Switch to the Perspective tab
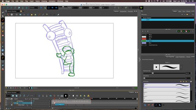196x110 pixels. (123, 11)
